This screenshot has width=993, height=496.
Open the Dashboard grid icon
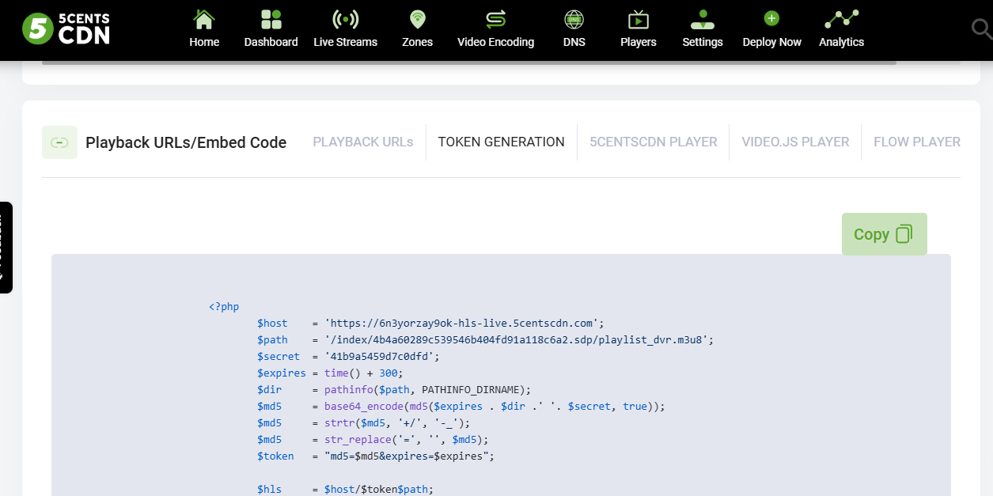tap(271, 19)
